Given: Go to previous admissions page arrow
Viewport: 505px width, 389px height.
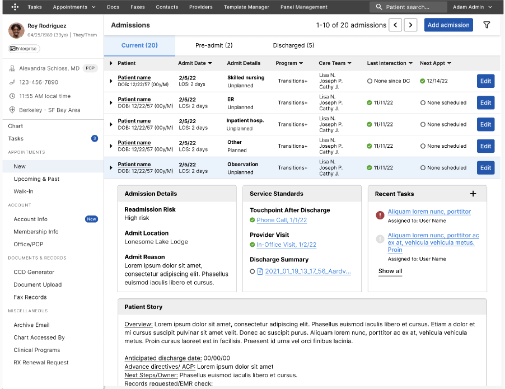Looking at the screenshot, I should (x=395, y=25).
